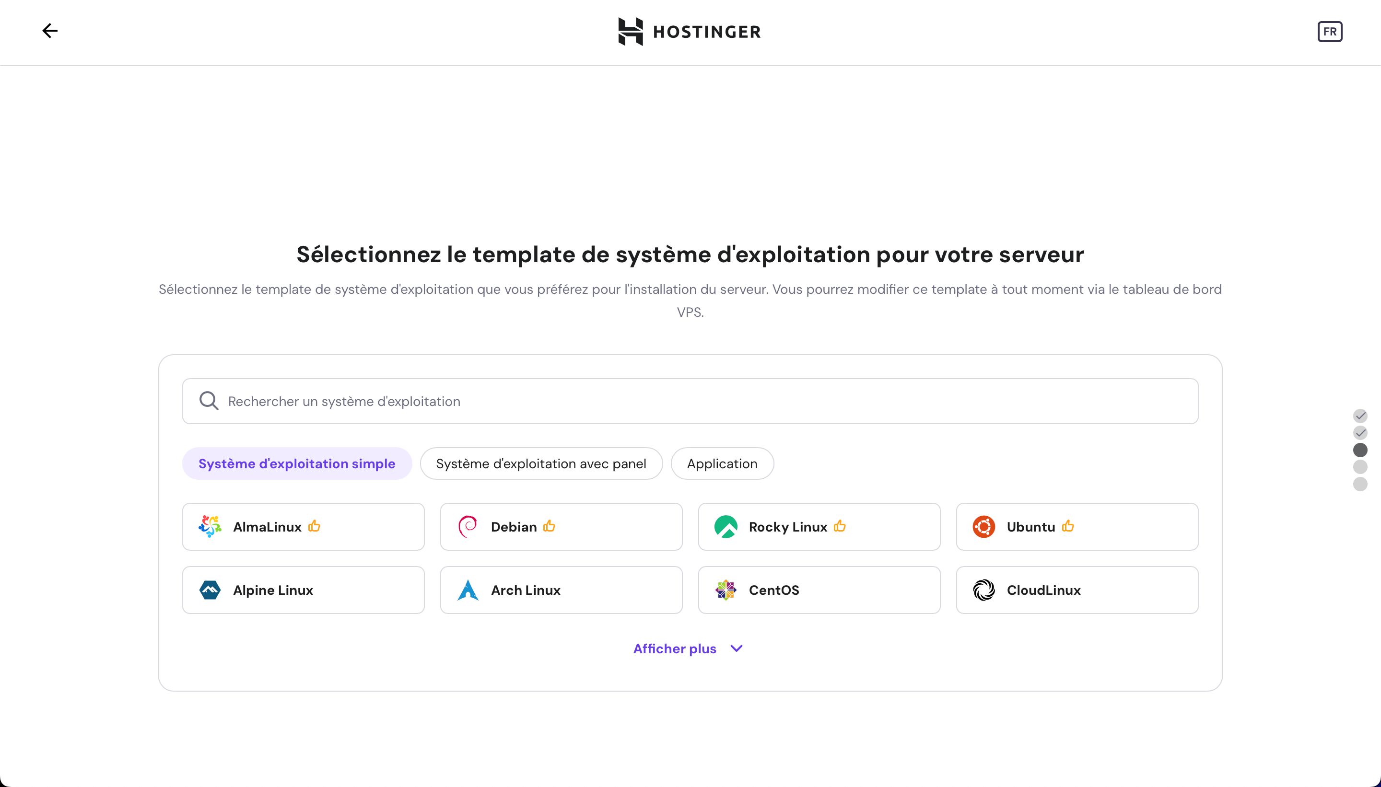Choose the Ubuntu label text

click(x=1030, y=527)
